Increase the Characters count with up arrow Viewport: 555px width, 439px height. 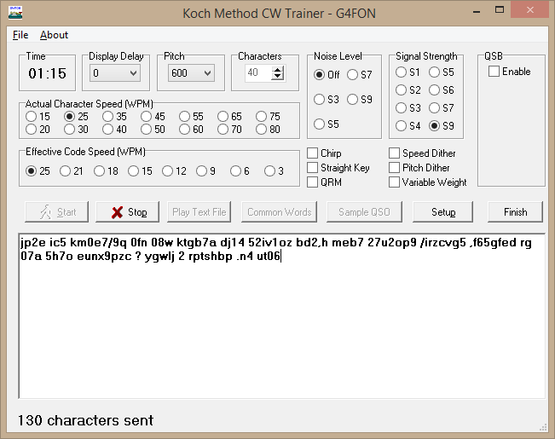pos(277,70)
